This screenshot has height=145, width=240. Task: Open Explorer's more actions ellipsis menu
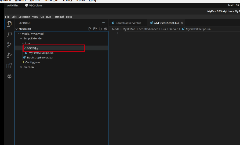(x=104, y=23)
